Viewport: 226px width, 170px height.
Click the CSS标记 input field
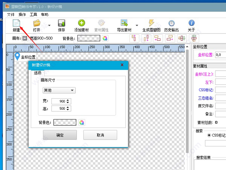220,90
